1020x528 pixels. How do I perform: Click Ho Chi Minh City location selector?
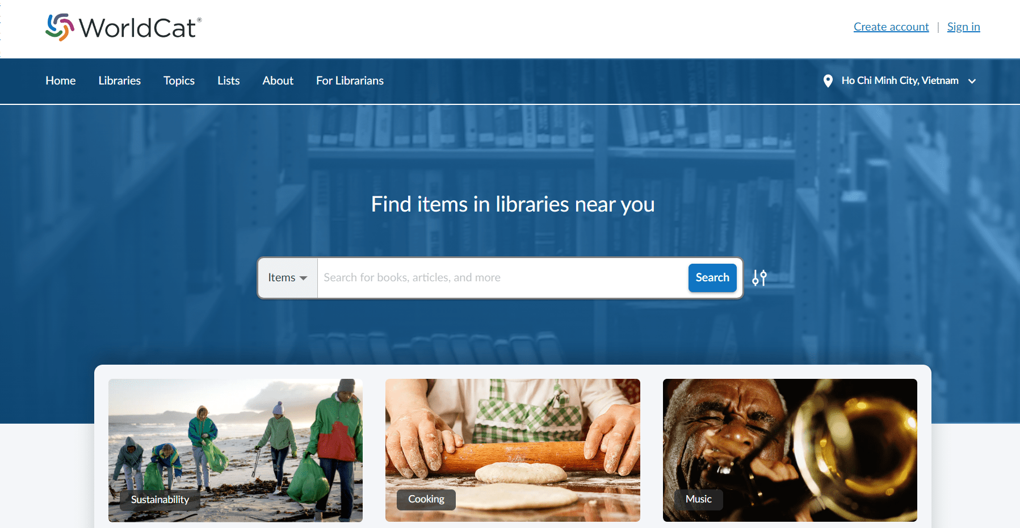click(x=900, y=81)
